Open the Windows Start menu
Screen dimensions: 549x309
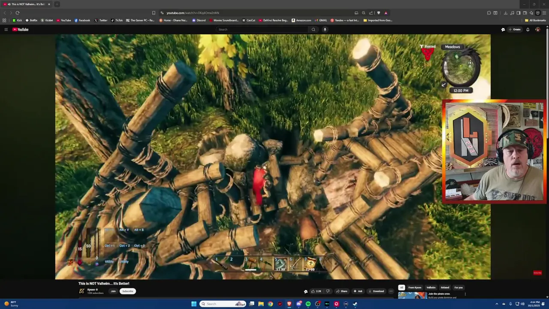click(x=194, y=304)
